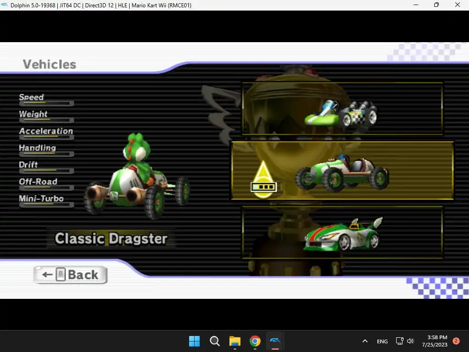Click the Acceleration stat bar
469x352 pixels.
tap(46, 137)
